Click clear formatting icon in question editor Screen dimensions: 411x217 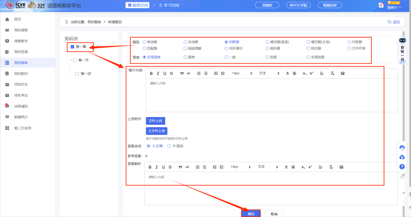pyautogui.click(x=332, y=73)
